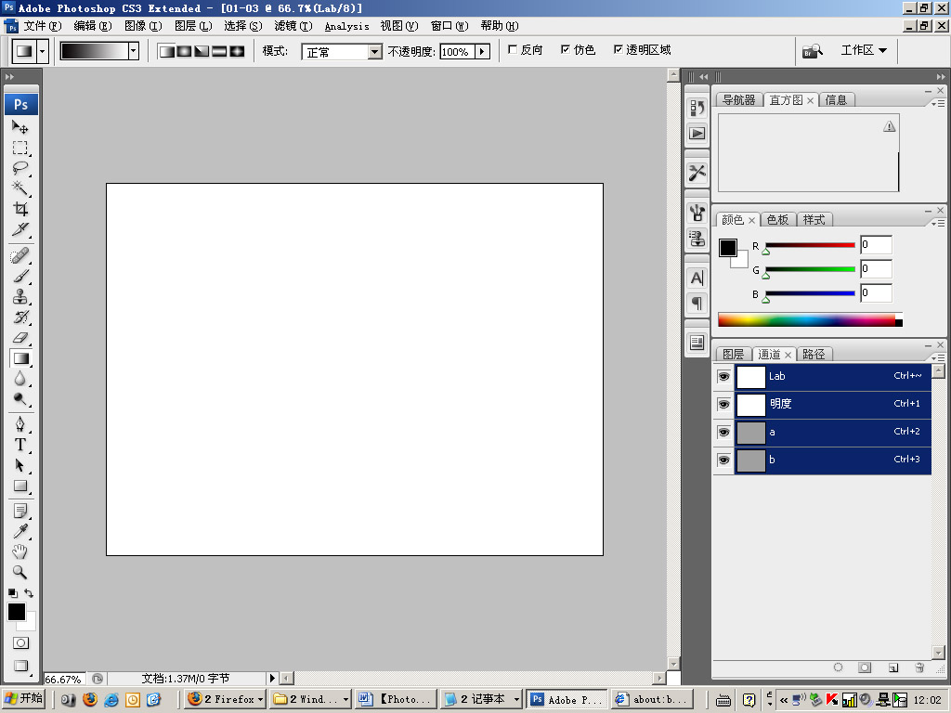Click the foreground color swatch in toolbox
951x713 pixels.
17,613
